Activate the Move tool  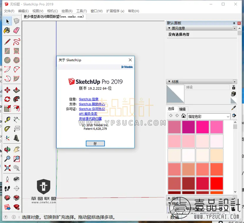click(7, 90)
